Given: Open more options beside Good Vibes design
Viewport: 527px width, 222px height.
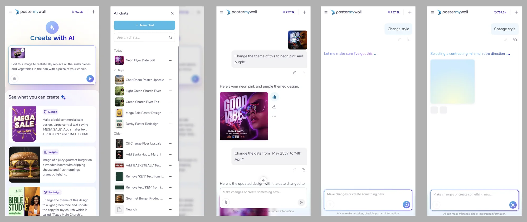Looking at the screenshot, I should point(274,116).
